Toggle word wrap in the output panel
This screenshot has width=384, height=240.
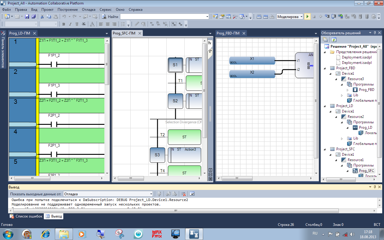point(192,194)
